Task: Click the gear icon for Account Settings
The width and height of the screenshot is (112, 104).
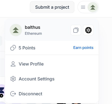Action: 13,79
